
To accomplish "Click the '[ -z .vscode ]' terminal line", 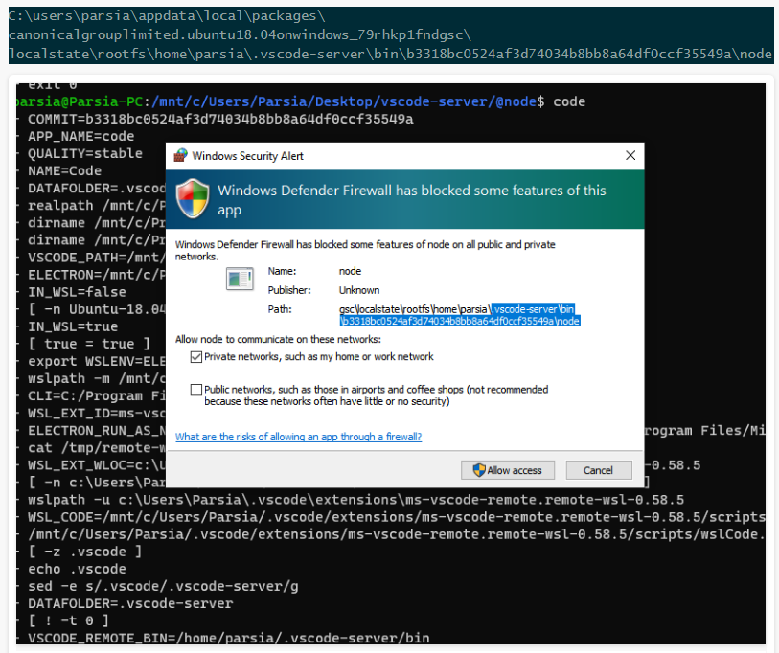I will pyautogui.click(x=85, y=552).
